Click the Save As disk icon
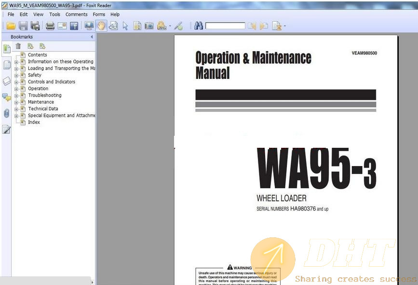 [x=35, y=26]
